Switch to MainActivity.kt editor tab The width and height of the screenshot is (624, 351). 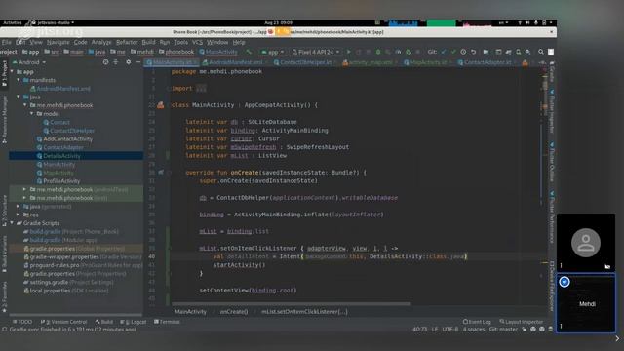click(x=172, y=62)
